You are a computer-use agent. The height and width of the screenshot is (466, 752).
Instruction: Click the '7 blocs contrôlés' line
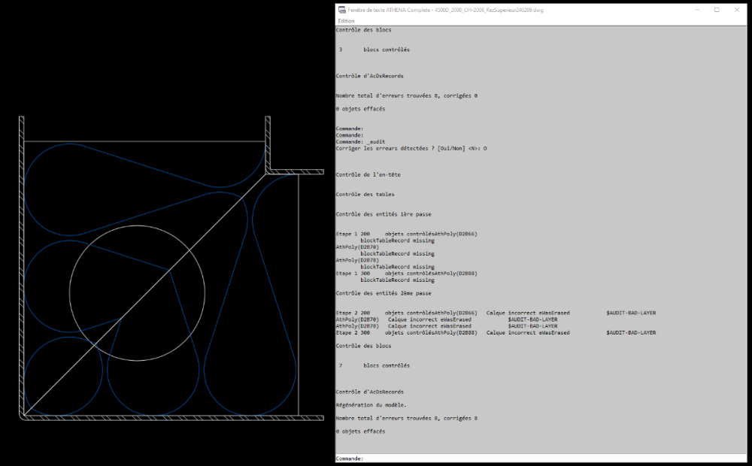pyautogui.click(x=374, y=365)
